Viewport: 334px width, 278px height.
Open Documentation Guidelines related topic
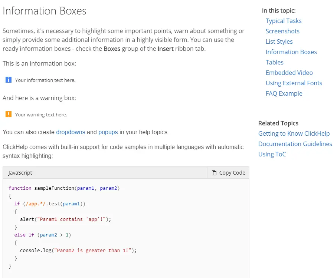tap(295, 144)
